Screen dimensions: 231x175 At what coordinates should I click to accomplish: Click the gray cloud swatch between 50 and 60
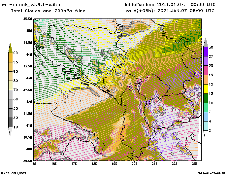[x=11, y=104]
